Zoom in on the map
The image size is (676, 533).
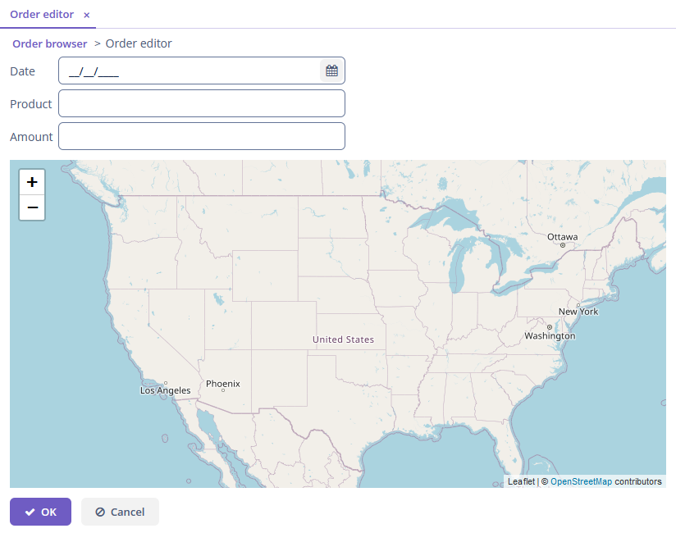(32, 182)
